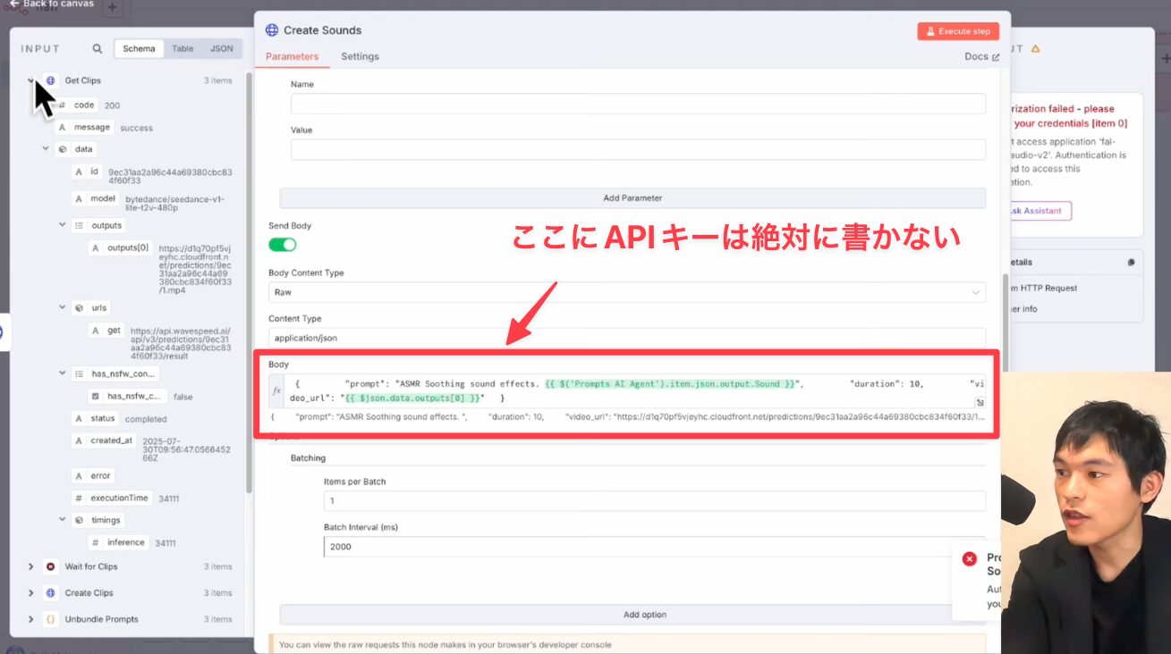The height and width of the screenshot is (654, 1171).
Task: Click the Create Clips globe icon
Action: (50, 593)
